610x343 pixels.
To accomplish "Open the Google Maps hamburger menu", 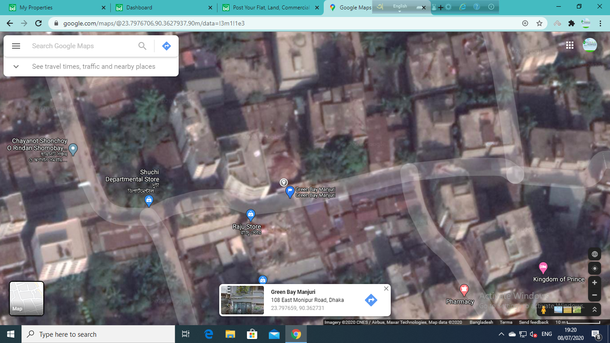I will tap(16, 46).
